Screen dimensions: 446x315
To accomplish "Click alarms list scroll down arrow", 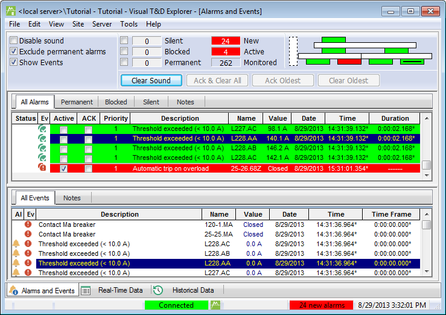I will [427, 176].
